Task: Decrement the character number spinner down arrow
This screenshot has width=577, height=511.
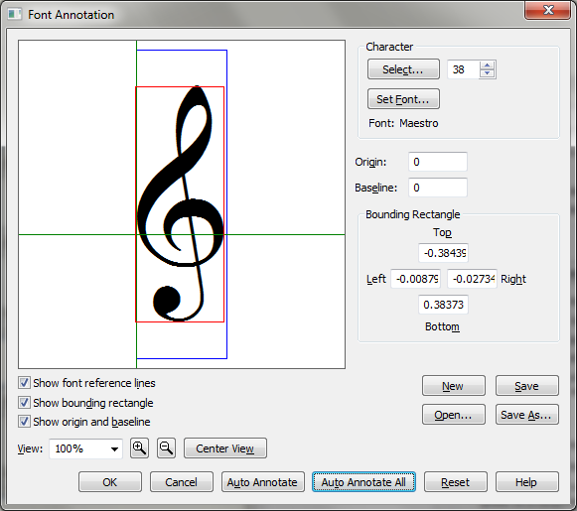Action: (x=488, y=73)
